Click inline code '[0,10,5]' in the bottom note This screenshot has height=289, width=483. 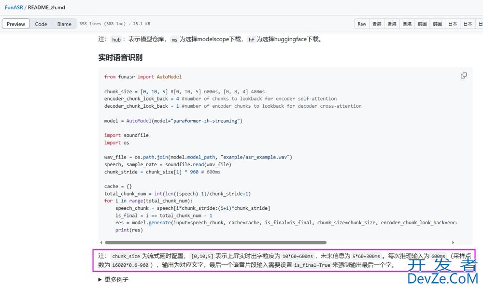click(202, 256)
